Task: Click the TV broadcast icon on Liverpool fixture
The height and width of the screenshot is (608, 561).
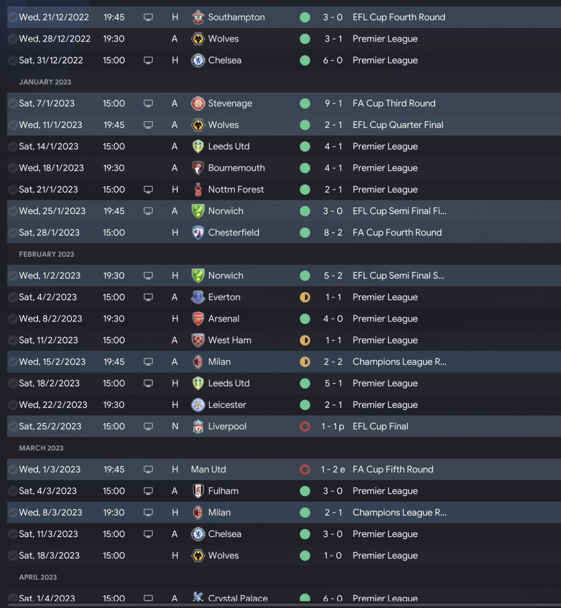Action: [148, 427]
